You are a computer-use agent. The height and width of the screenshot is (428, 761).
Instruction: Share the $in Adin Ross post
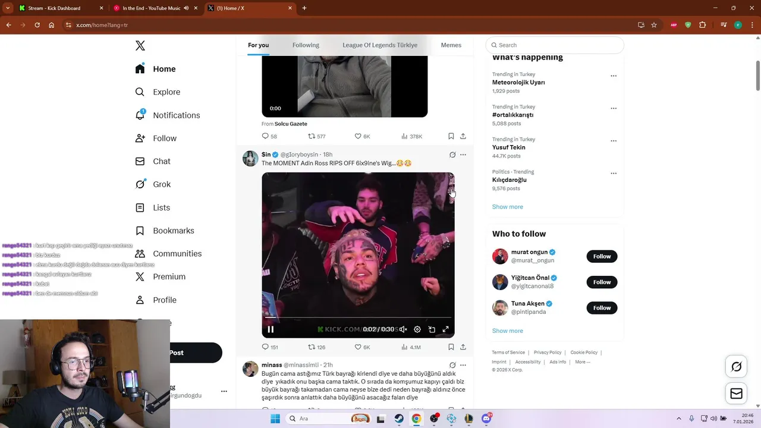(x=463, y=347)
